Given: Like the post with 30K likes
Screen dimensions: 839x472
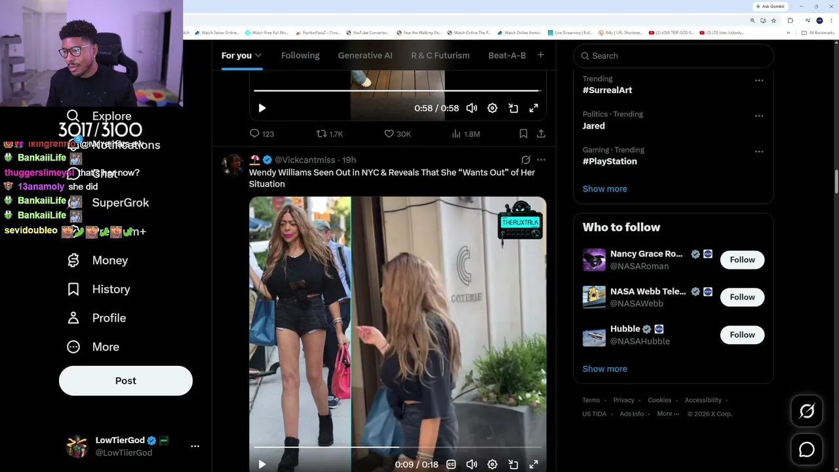Looking at the screenshot, I should 397,134.
